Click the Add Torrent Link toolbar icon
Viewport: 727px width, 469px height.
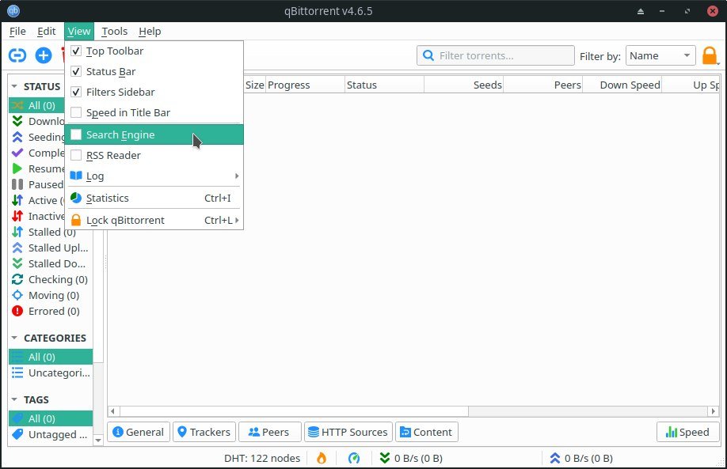tap(17, 55)
